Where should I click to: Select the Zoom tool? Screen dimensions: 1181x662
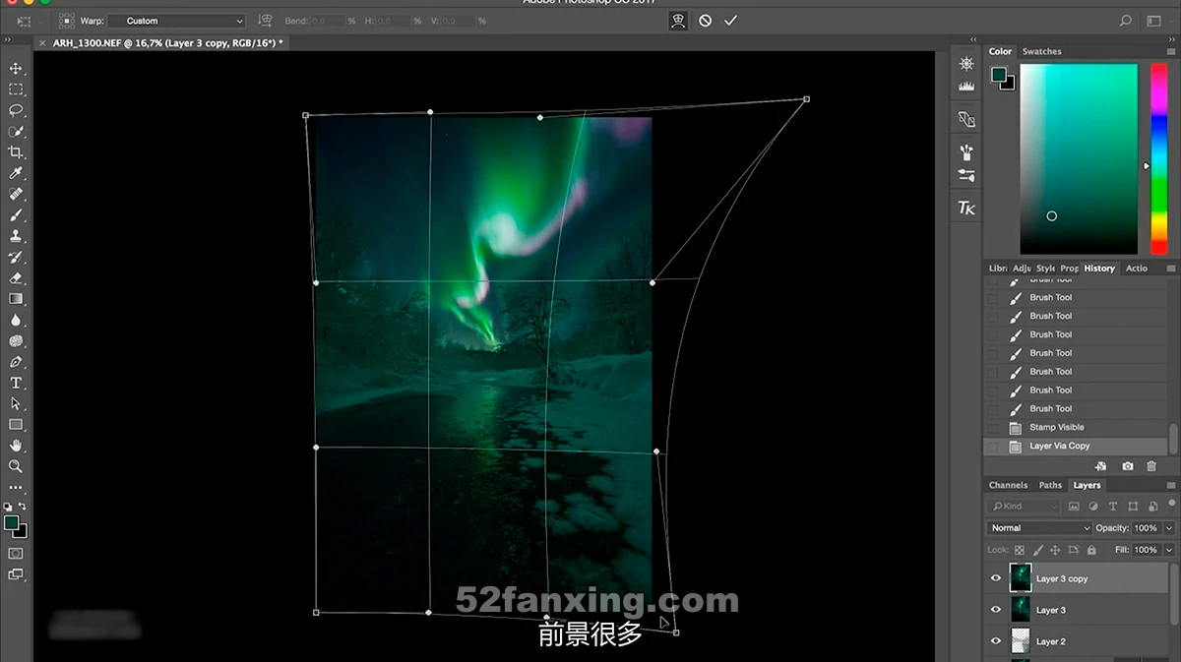tap(16, 466)
